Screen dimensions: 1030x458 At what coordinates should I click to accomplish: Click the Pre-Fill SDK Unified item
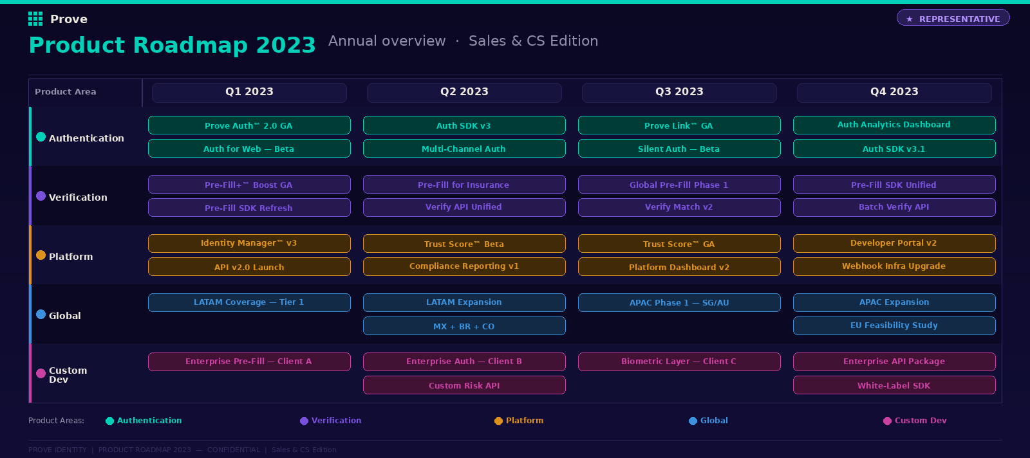point(894,185)
